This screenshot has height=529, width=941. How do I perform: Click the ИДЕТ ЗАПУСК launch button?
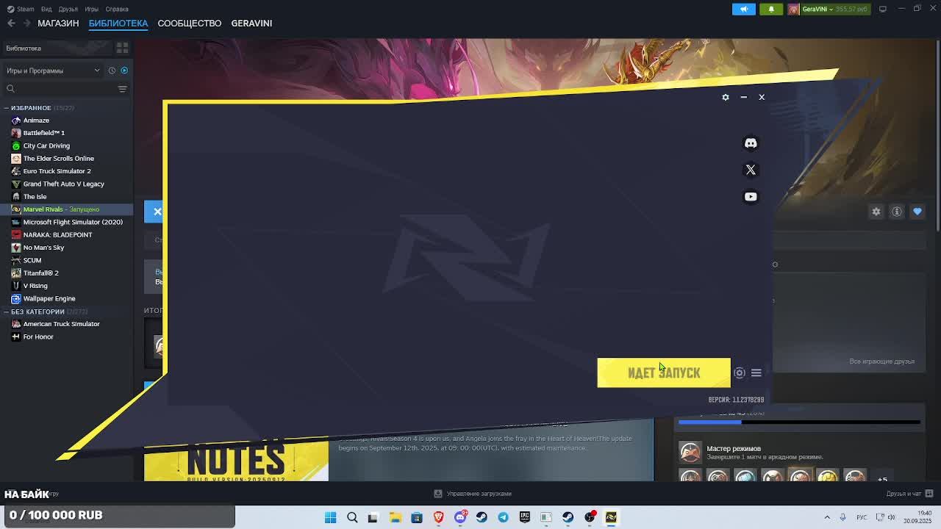[x=664, y=373]
